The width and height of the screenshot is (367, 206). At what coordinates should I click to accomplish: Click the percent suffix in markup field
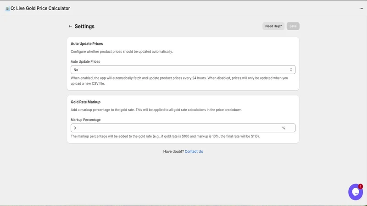click(284, 128)
